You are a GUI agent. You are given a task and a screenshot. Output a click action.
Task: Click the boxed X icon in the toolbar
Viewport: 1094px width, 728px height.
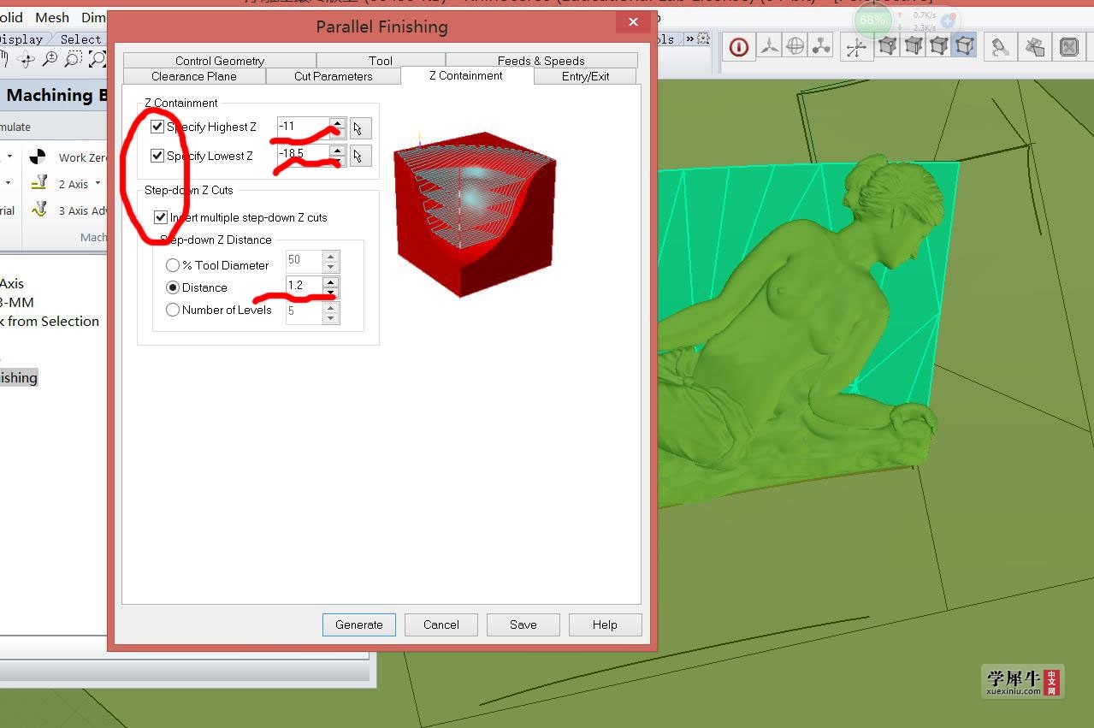[1068, 47]
